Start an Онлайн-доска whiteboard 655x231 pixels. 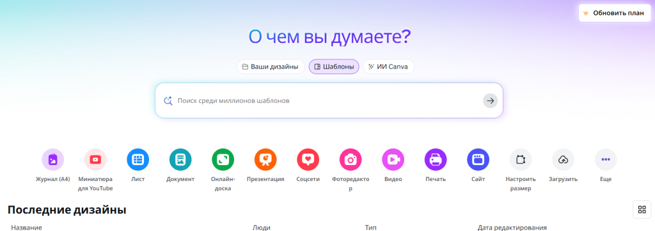point(223,159)
